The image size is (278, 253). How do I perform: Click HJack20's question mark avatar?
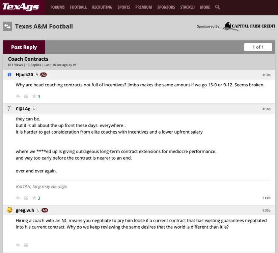tap(9, 75)
